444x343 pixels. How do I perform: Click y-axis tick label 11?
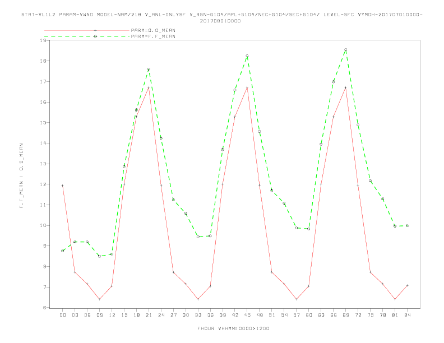coord(43,205)
